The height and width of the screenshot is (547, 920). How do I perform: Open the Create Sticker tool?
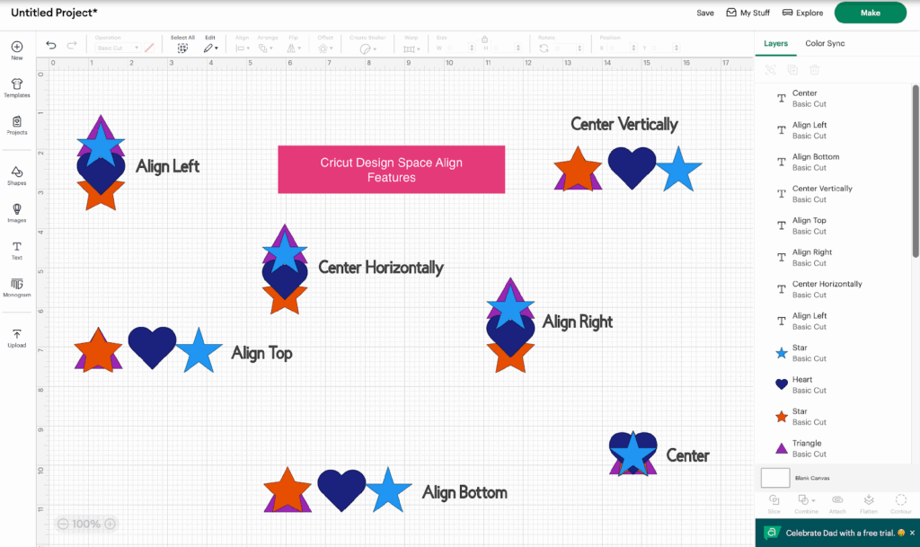pyautogui.click(x=367, y=49)
